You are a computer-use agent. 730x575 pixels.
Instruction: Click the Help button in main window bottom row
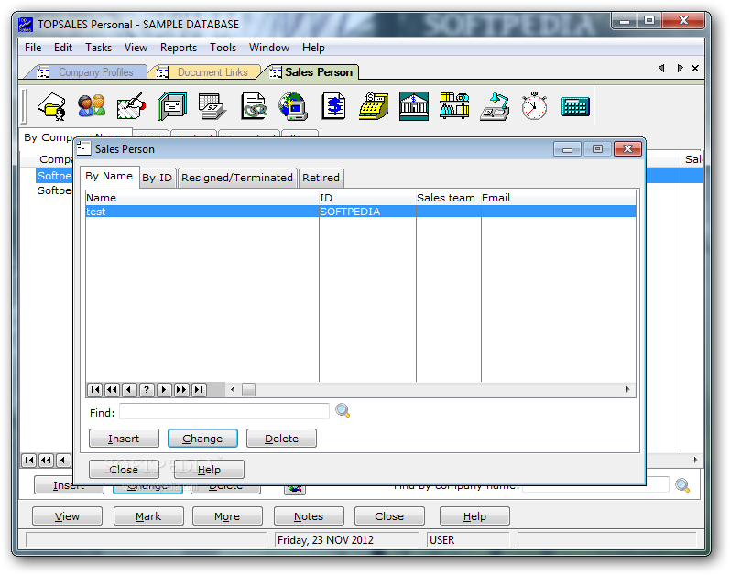click(x=474, y=515)
